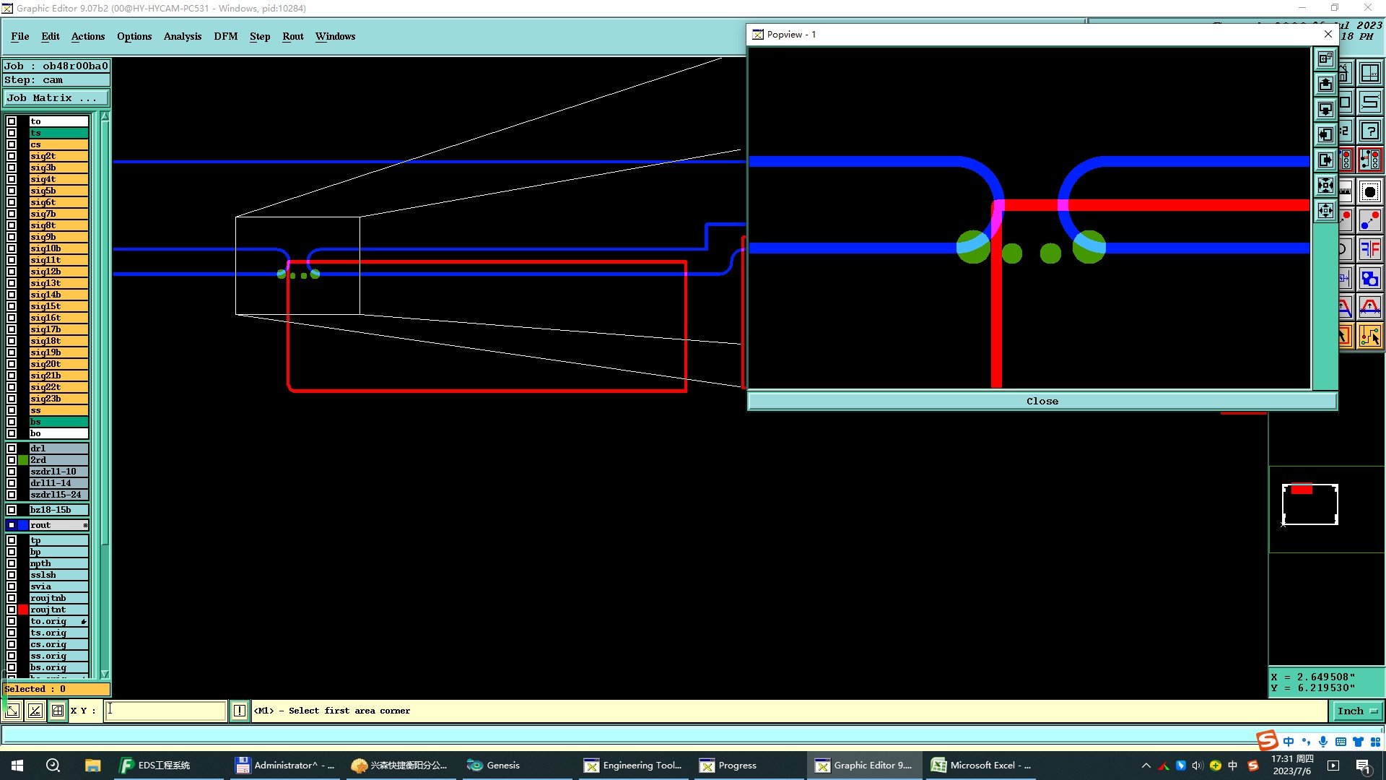Expand the rout layer options marker
This screenshot has height=780, width=1386.
pyautogui.click(x=85, y=525)
